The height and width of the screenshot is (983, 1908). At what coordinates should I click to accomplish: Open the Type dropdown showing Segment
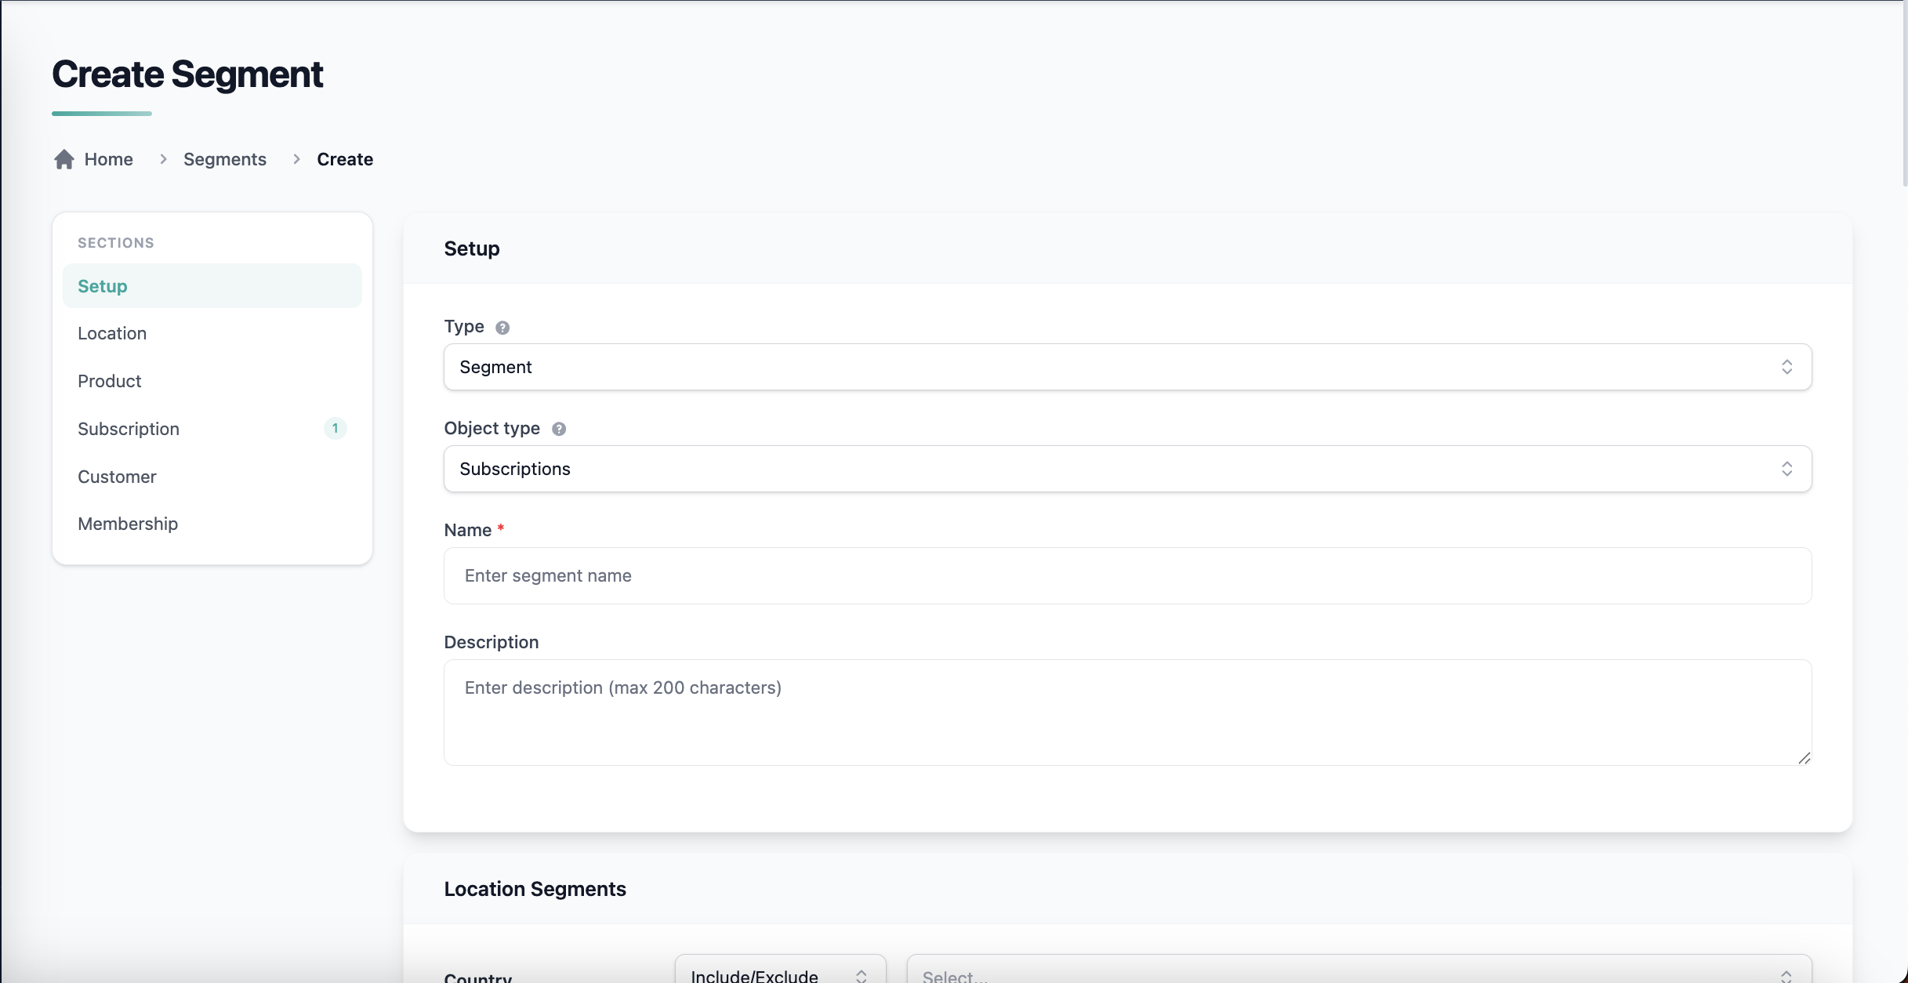click(1126, 367)
